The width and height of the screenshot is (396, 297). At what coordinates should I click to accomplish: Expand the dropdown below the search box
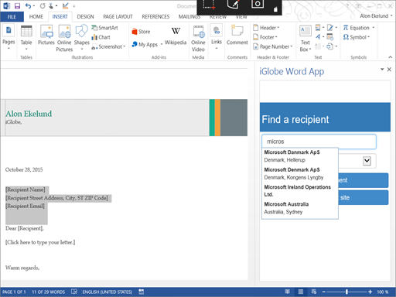(x=367, y=161)
